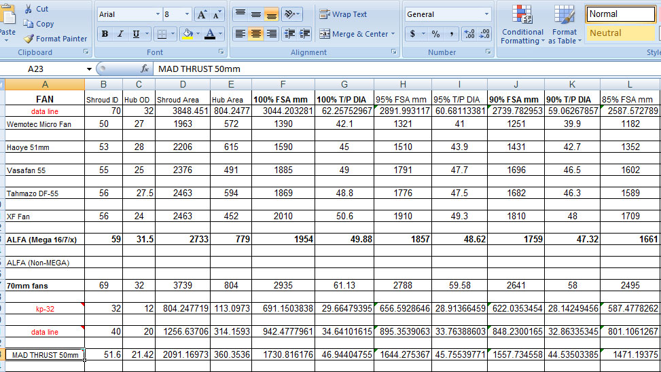Align text left
Screen dimensions: 661x372
(x=240, y=34)
